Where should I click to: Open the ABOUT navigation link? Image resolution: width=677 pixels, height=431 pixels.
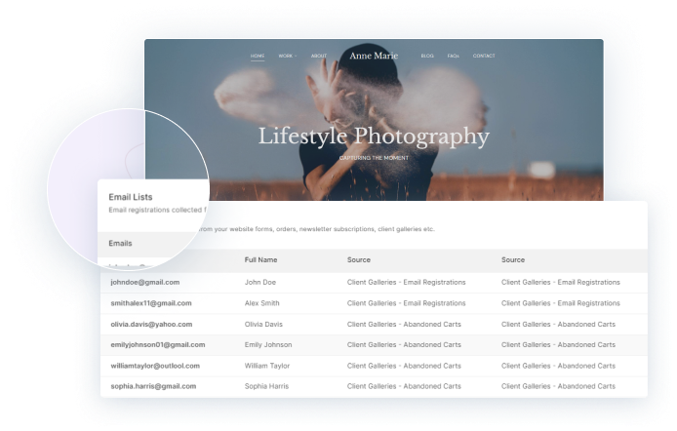tap(319, 56)
